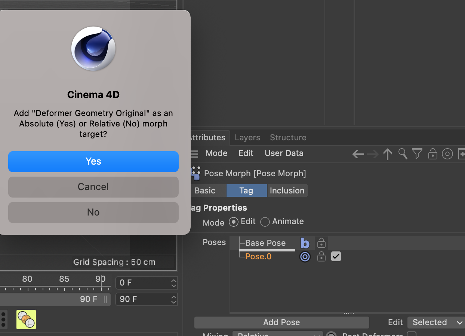Click the 90 F timeline range slider
This screenshot has width=465, height=336.
(56, 299)
